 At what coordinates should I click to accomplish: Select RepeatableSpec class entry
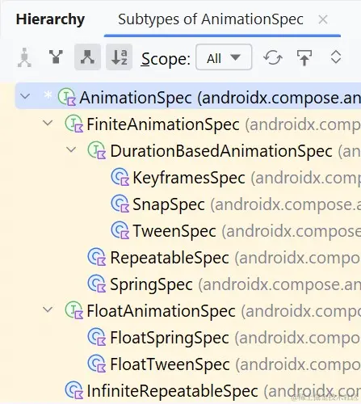coord(170,258)
